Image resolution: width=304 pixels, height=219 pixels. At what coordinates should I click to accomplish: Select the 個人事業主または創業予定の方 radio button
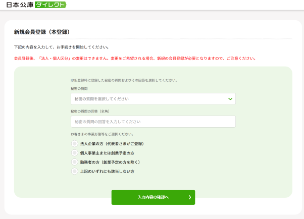click(75, 153)
